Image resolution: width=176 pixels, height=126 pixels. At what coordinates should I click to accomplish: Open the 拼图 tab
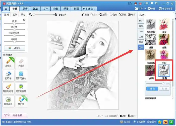(x=76, y=9)
